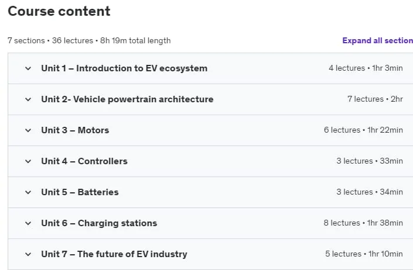413x270 pixels.
Task: Expand Unit 4 Controllers chevron
Action: point(28,161)
